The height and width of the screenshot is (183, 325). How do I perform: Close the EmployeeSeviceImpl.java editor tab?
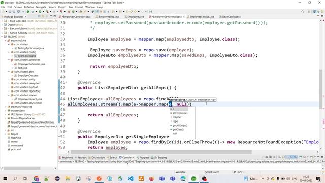184,17
